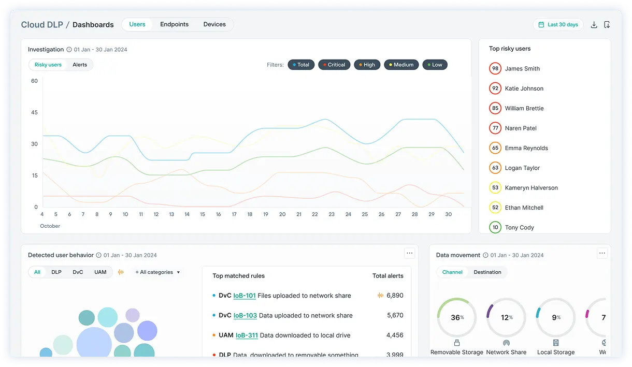Screen dimensions: 632x367
Task: Click the largest lavender bubble in chart
Action: [x=94, y=343]
